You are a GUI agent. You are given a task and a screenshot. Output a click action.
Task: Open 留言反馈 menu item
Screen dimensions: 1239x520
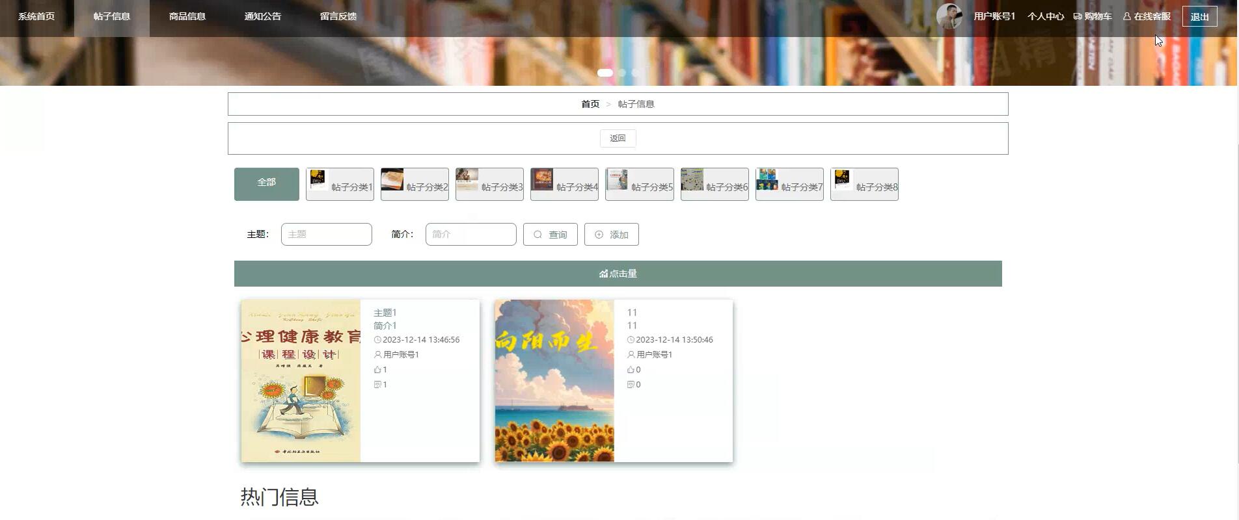coord(338,16)
